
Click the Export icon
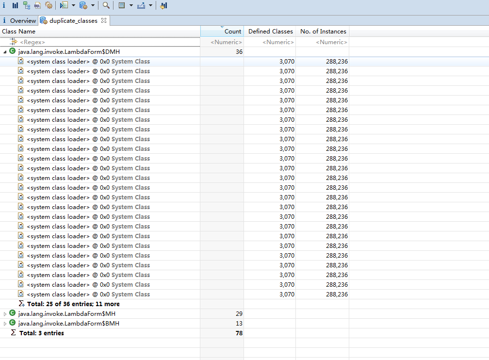pyautogui.click(x=141, y=5)
